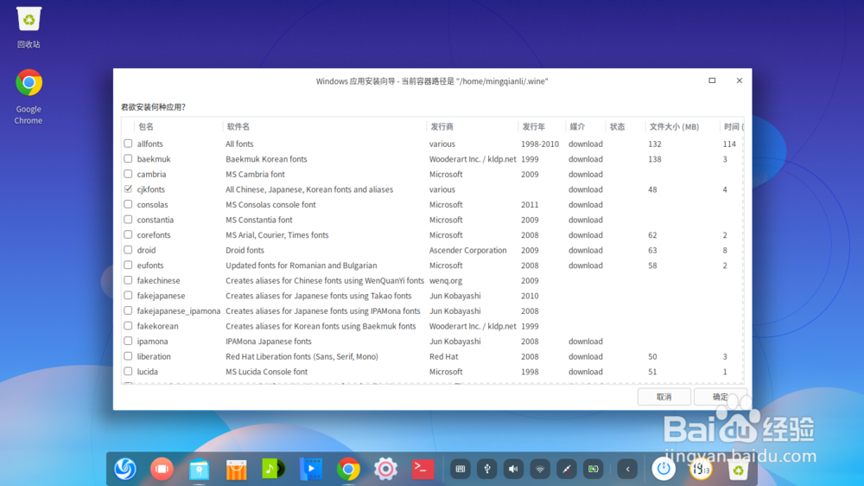Open the clock in the dock
Screen dimensions: 864x486
point(701,469)
